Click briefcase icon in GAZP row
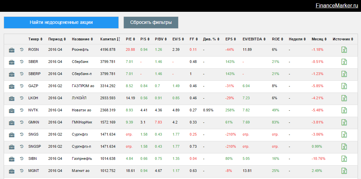 (11, 86)
